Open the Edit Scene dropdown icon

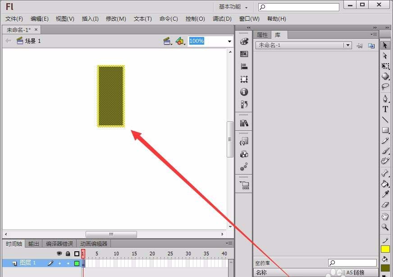coord(167,41)
